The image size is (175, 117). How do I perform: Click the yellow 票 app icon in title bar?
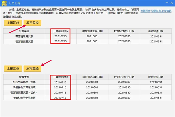[x=4, y=3]
